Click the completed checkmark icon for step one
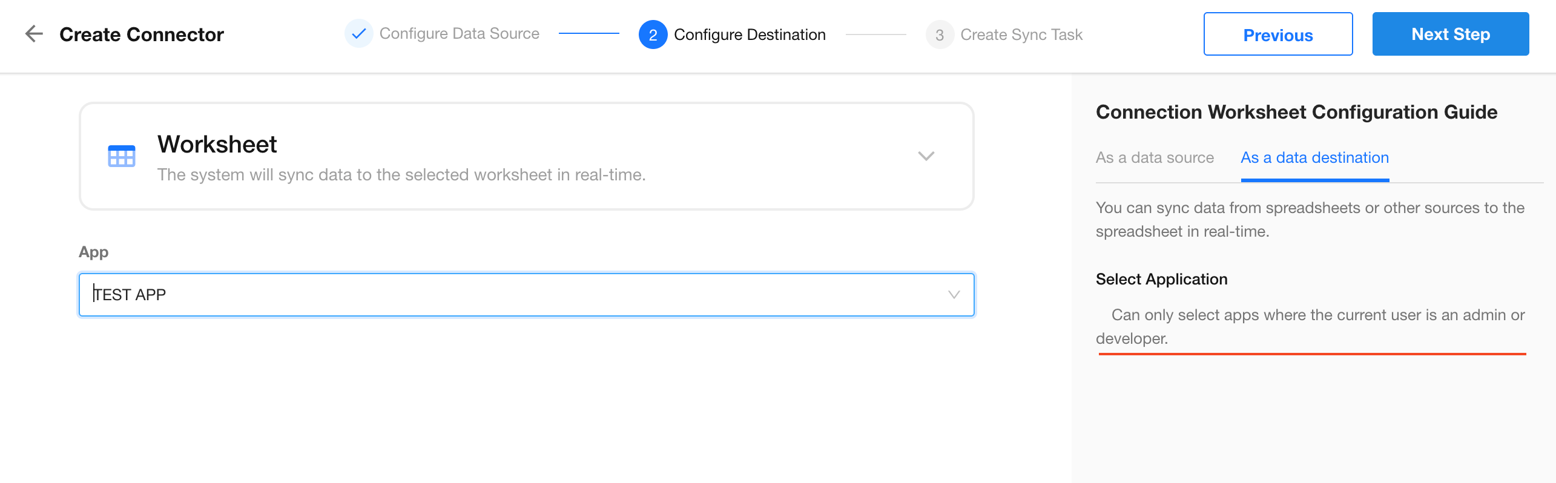Image resolution: width=1556 pixels, height=483 pixels. coord(358,34)
